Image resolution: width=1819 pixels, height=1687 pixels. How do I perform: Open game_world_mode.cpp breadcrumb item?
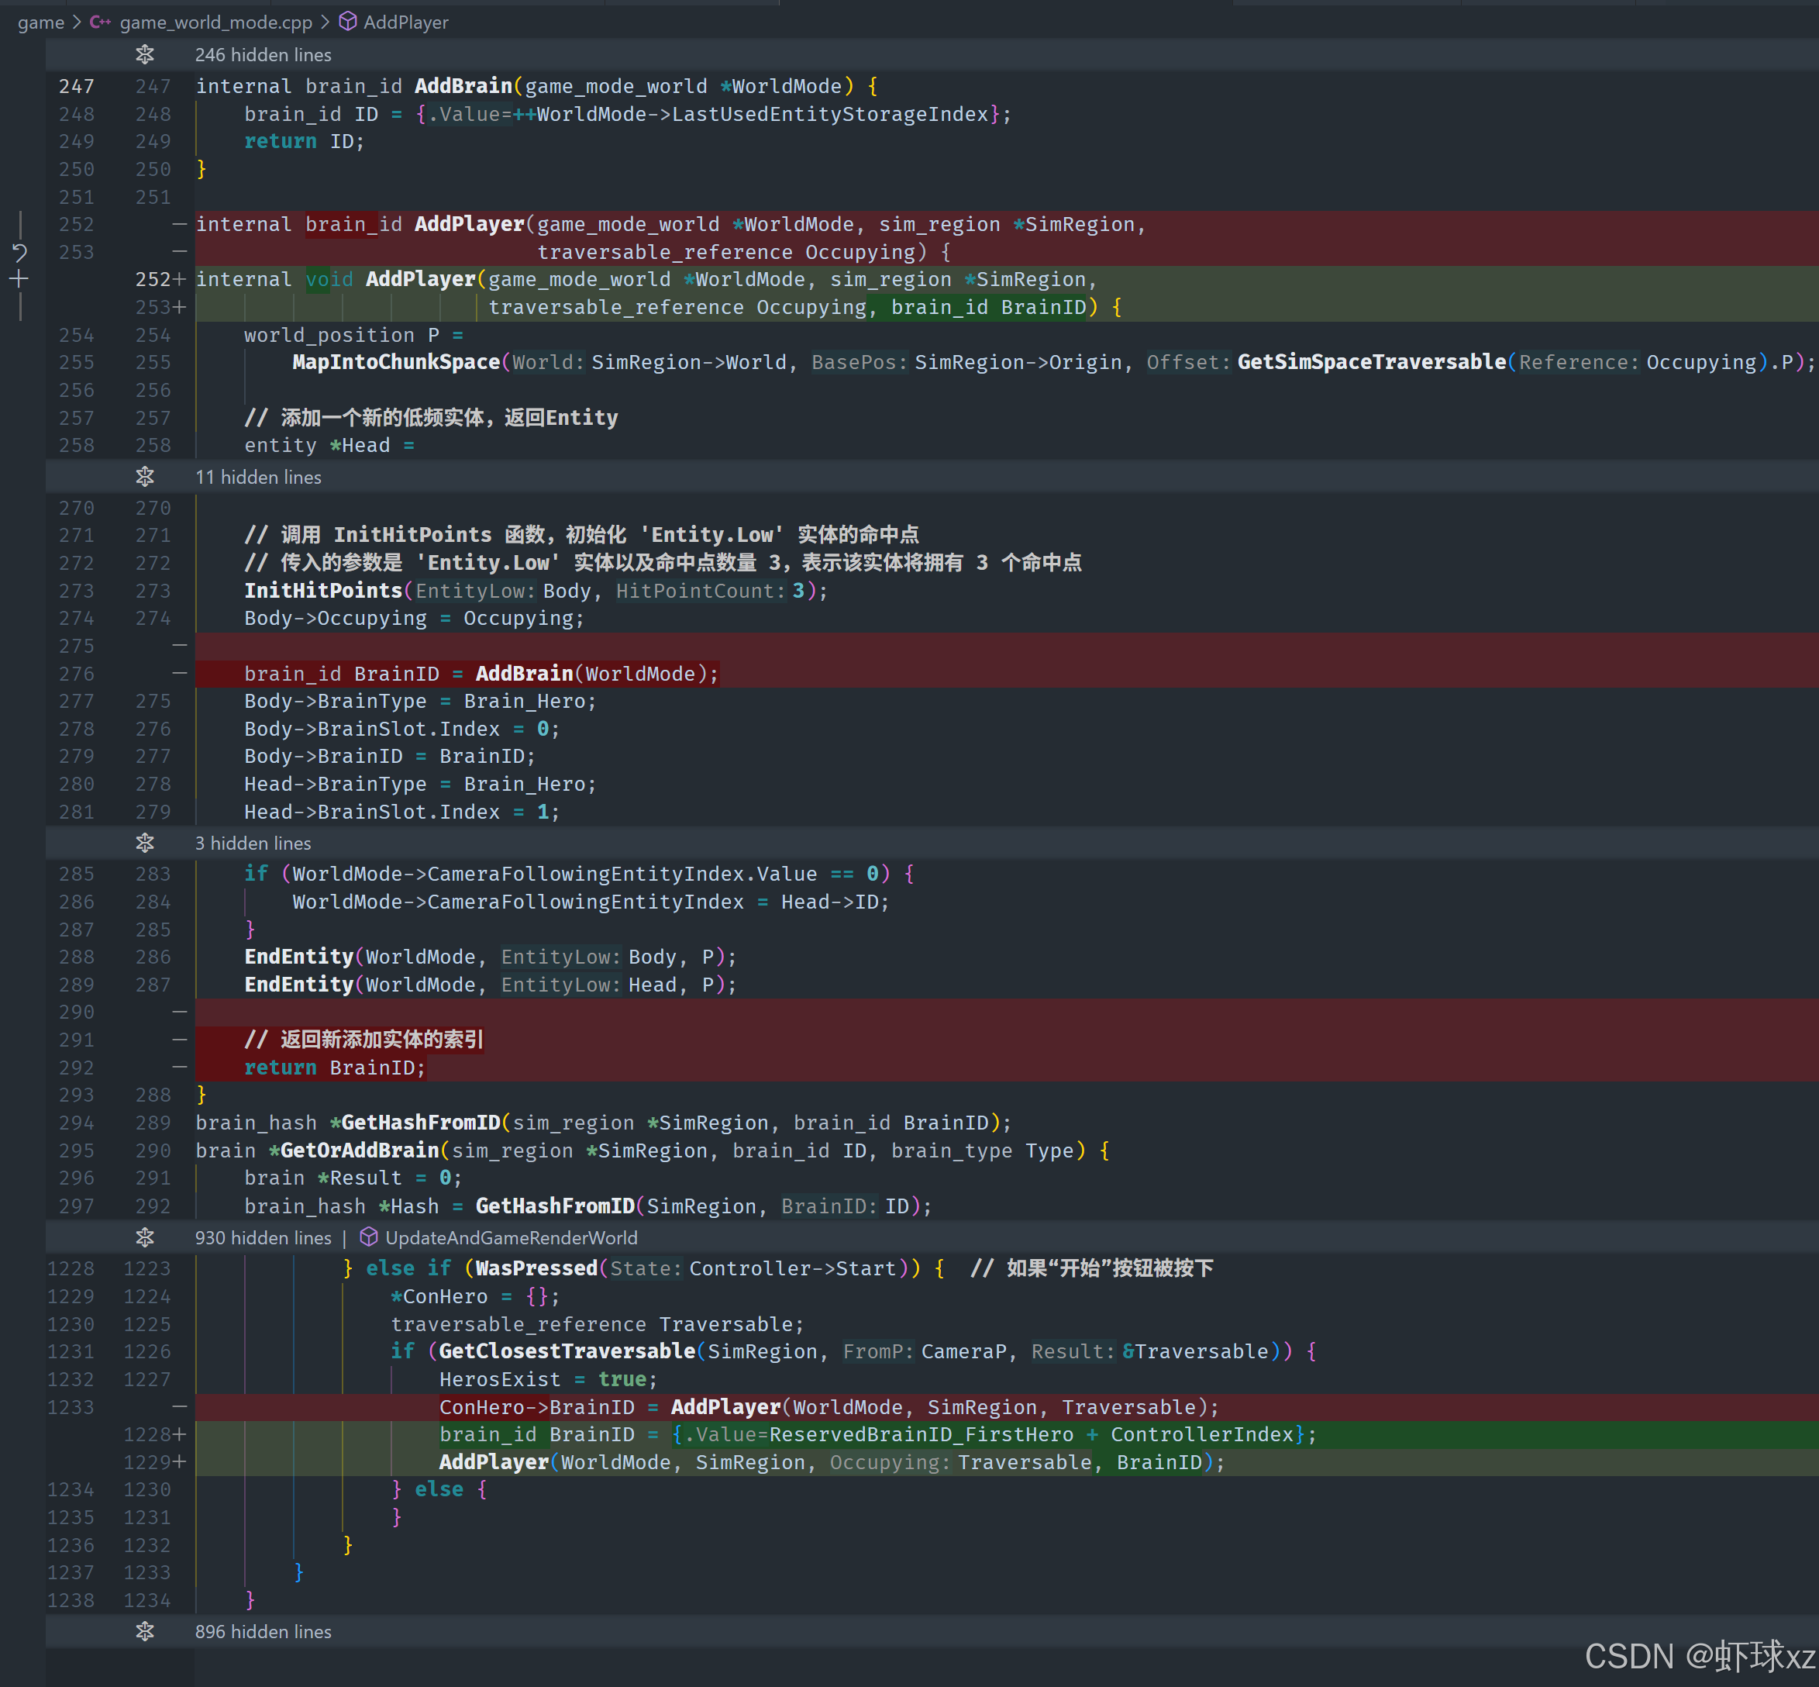pyautogui.click(x=215, y=22)
